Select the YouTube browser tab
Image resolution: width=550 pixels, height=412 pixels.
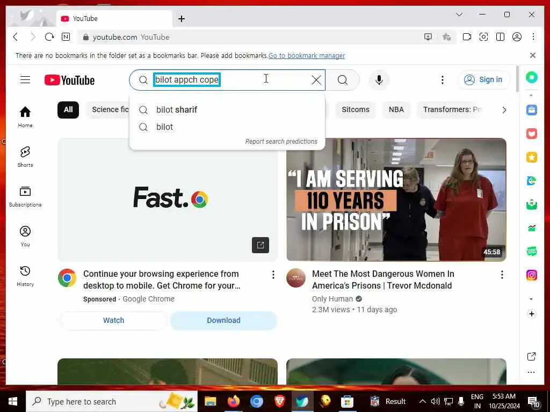(114, 19)
